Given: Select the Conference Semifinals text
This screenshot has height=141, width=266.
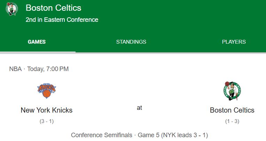Looking at the screenshot, I should 101,135.
